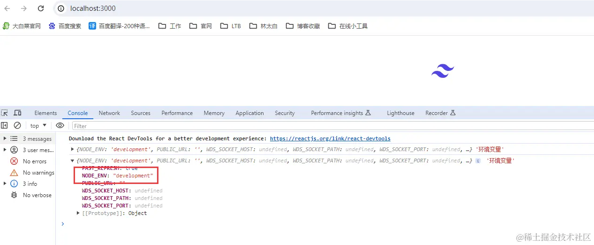Click the Tailwind logo on the page
594x245 pixels.
click(x=443, y=71)
